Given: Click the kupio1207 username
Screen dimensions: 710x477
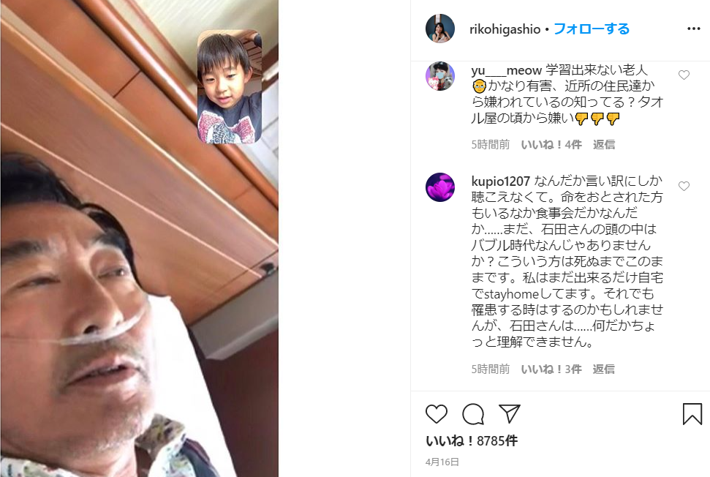Looking at the screenshot, I should click(500, 181).
